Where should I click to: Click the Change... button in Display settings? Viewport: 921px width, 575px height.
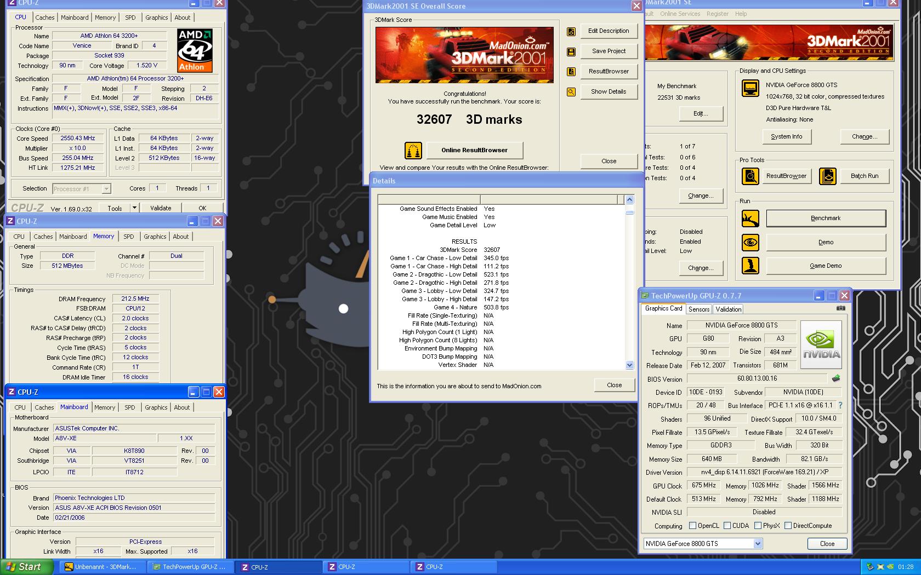(865, 136)
